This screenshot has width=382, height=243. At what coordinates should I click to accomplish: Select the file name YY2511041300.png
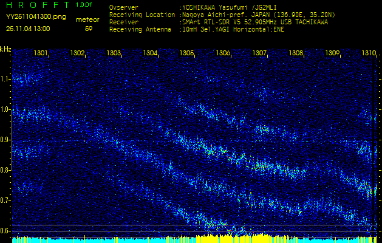click(x=36, y=17)
